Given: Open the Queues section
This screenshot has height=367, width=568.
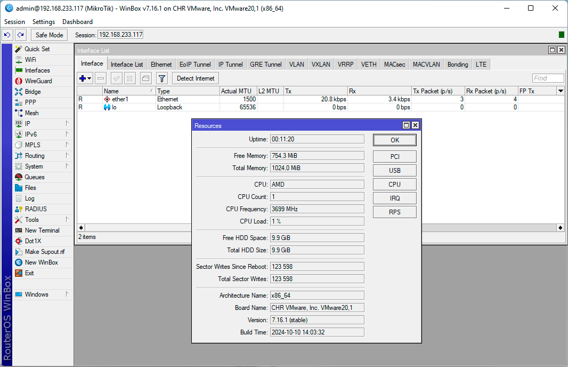Looking at the screenshot, I should (x=34, y=177).
